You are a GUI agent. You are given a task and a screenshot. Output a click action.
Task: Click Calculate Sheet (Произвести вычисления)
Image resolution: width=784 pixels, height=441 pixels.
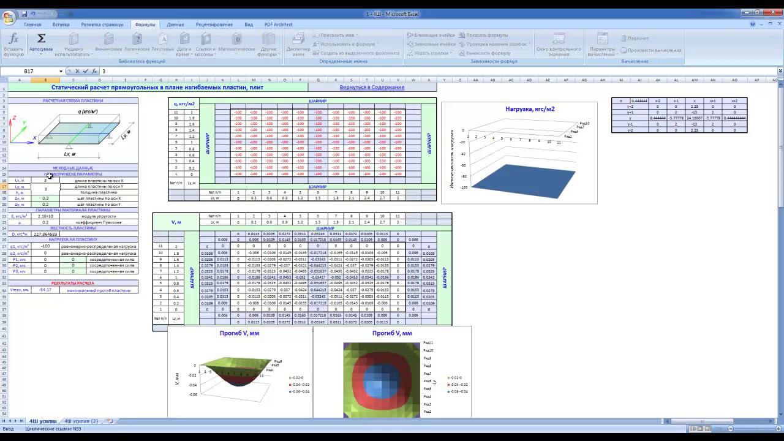pyautogui.click(x=651, y=50)
